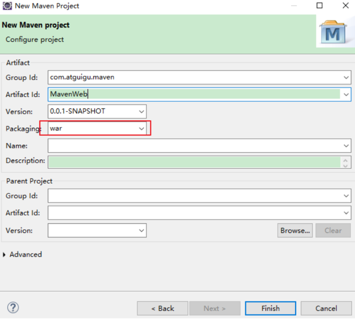Open the Artifact Group Id dropdown arrow

[x=346, y=77]
